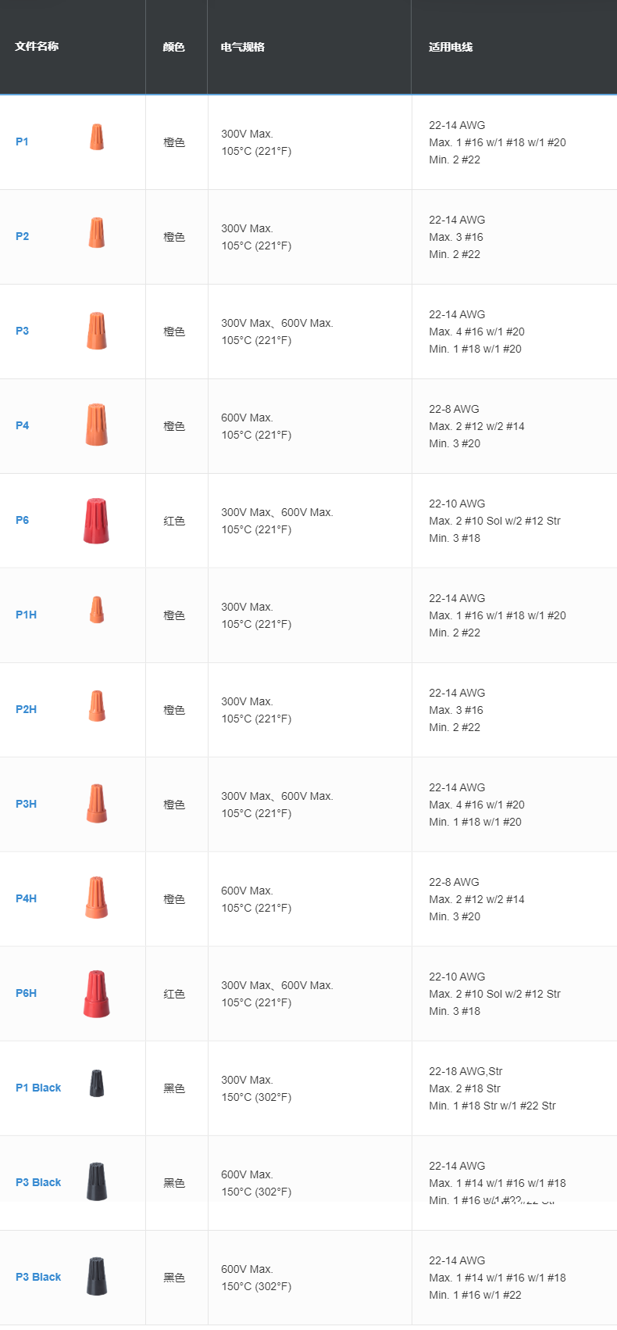The height and width of the screenshot is (1330, 617).
Task: Open the P6 product link
Action: [22, 520]
